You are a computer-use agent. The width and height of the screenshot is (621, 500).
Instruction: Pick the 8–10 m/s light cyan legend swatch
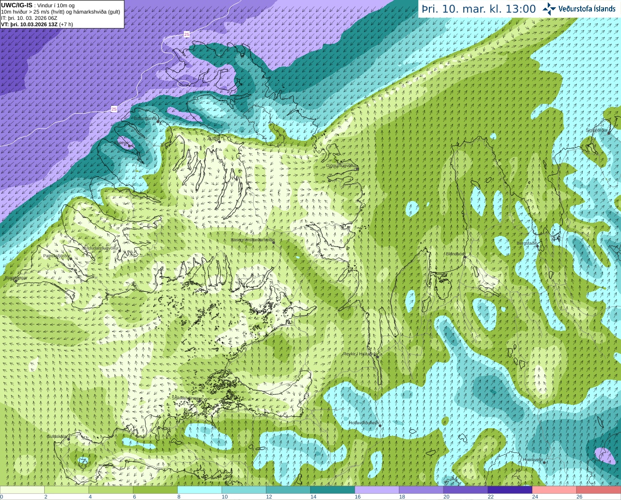coord(199,490)
